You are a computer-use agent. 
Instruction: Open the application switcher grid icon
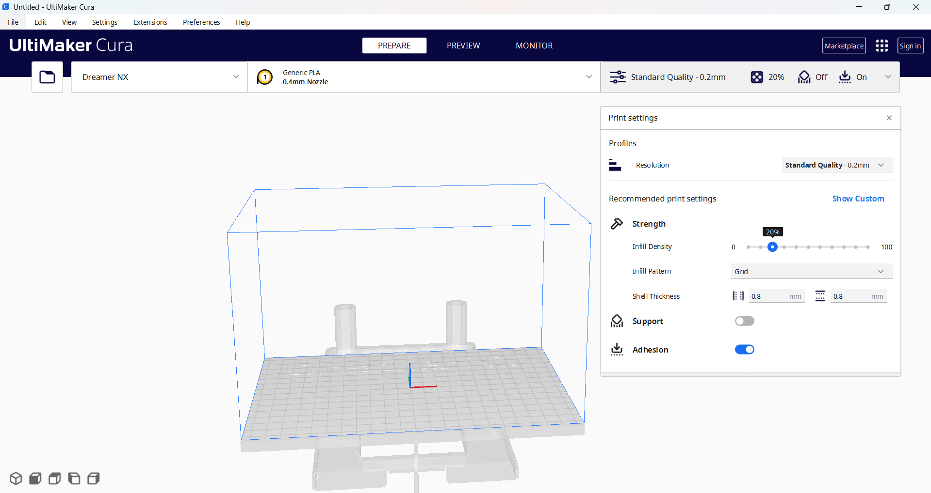882,46
